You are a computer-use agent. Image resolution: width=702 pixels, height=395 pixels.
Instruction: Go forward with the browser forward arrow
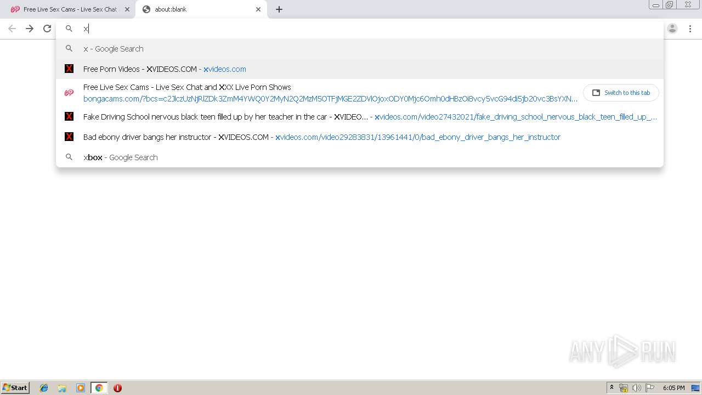pyautogui.click(x=30, y=29)
